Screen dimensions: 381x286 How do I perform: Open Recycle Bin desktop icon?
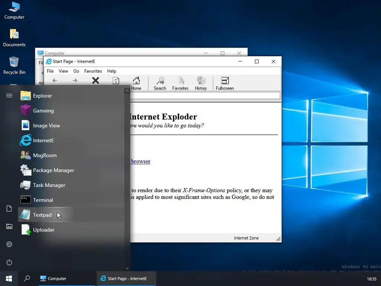(14, 65)
